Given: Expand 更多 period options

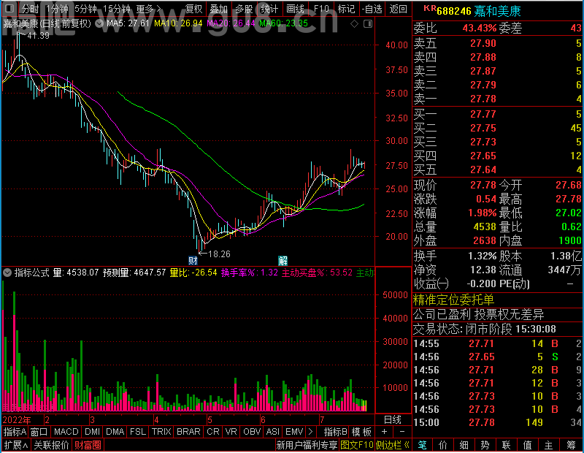Looking at the screenshot, I should [x=149, y=9].
